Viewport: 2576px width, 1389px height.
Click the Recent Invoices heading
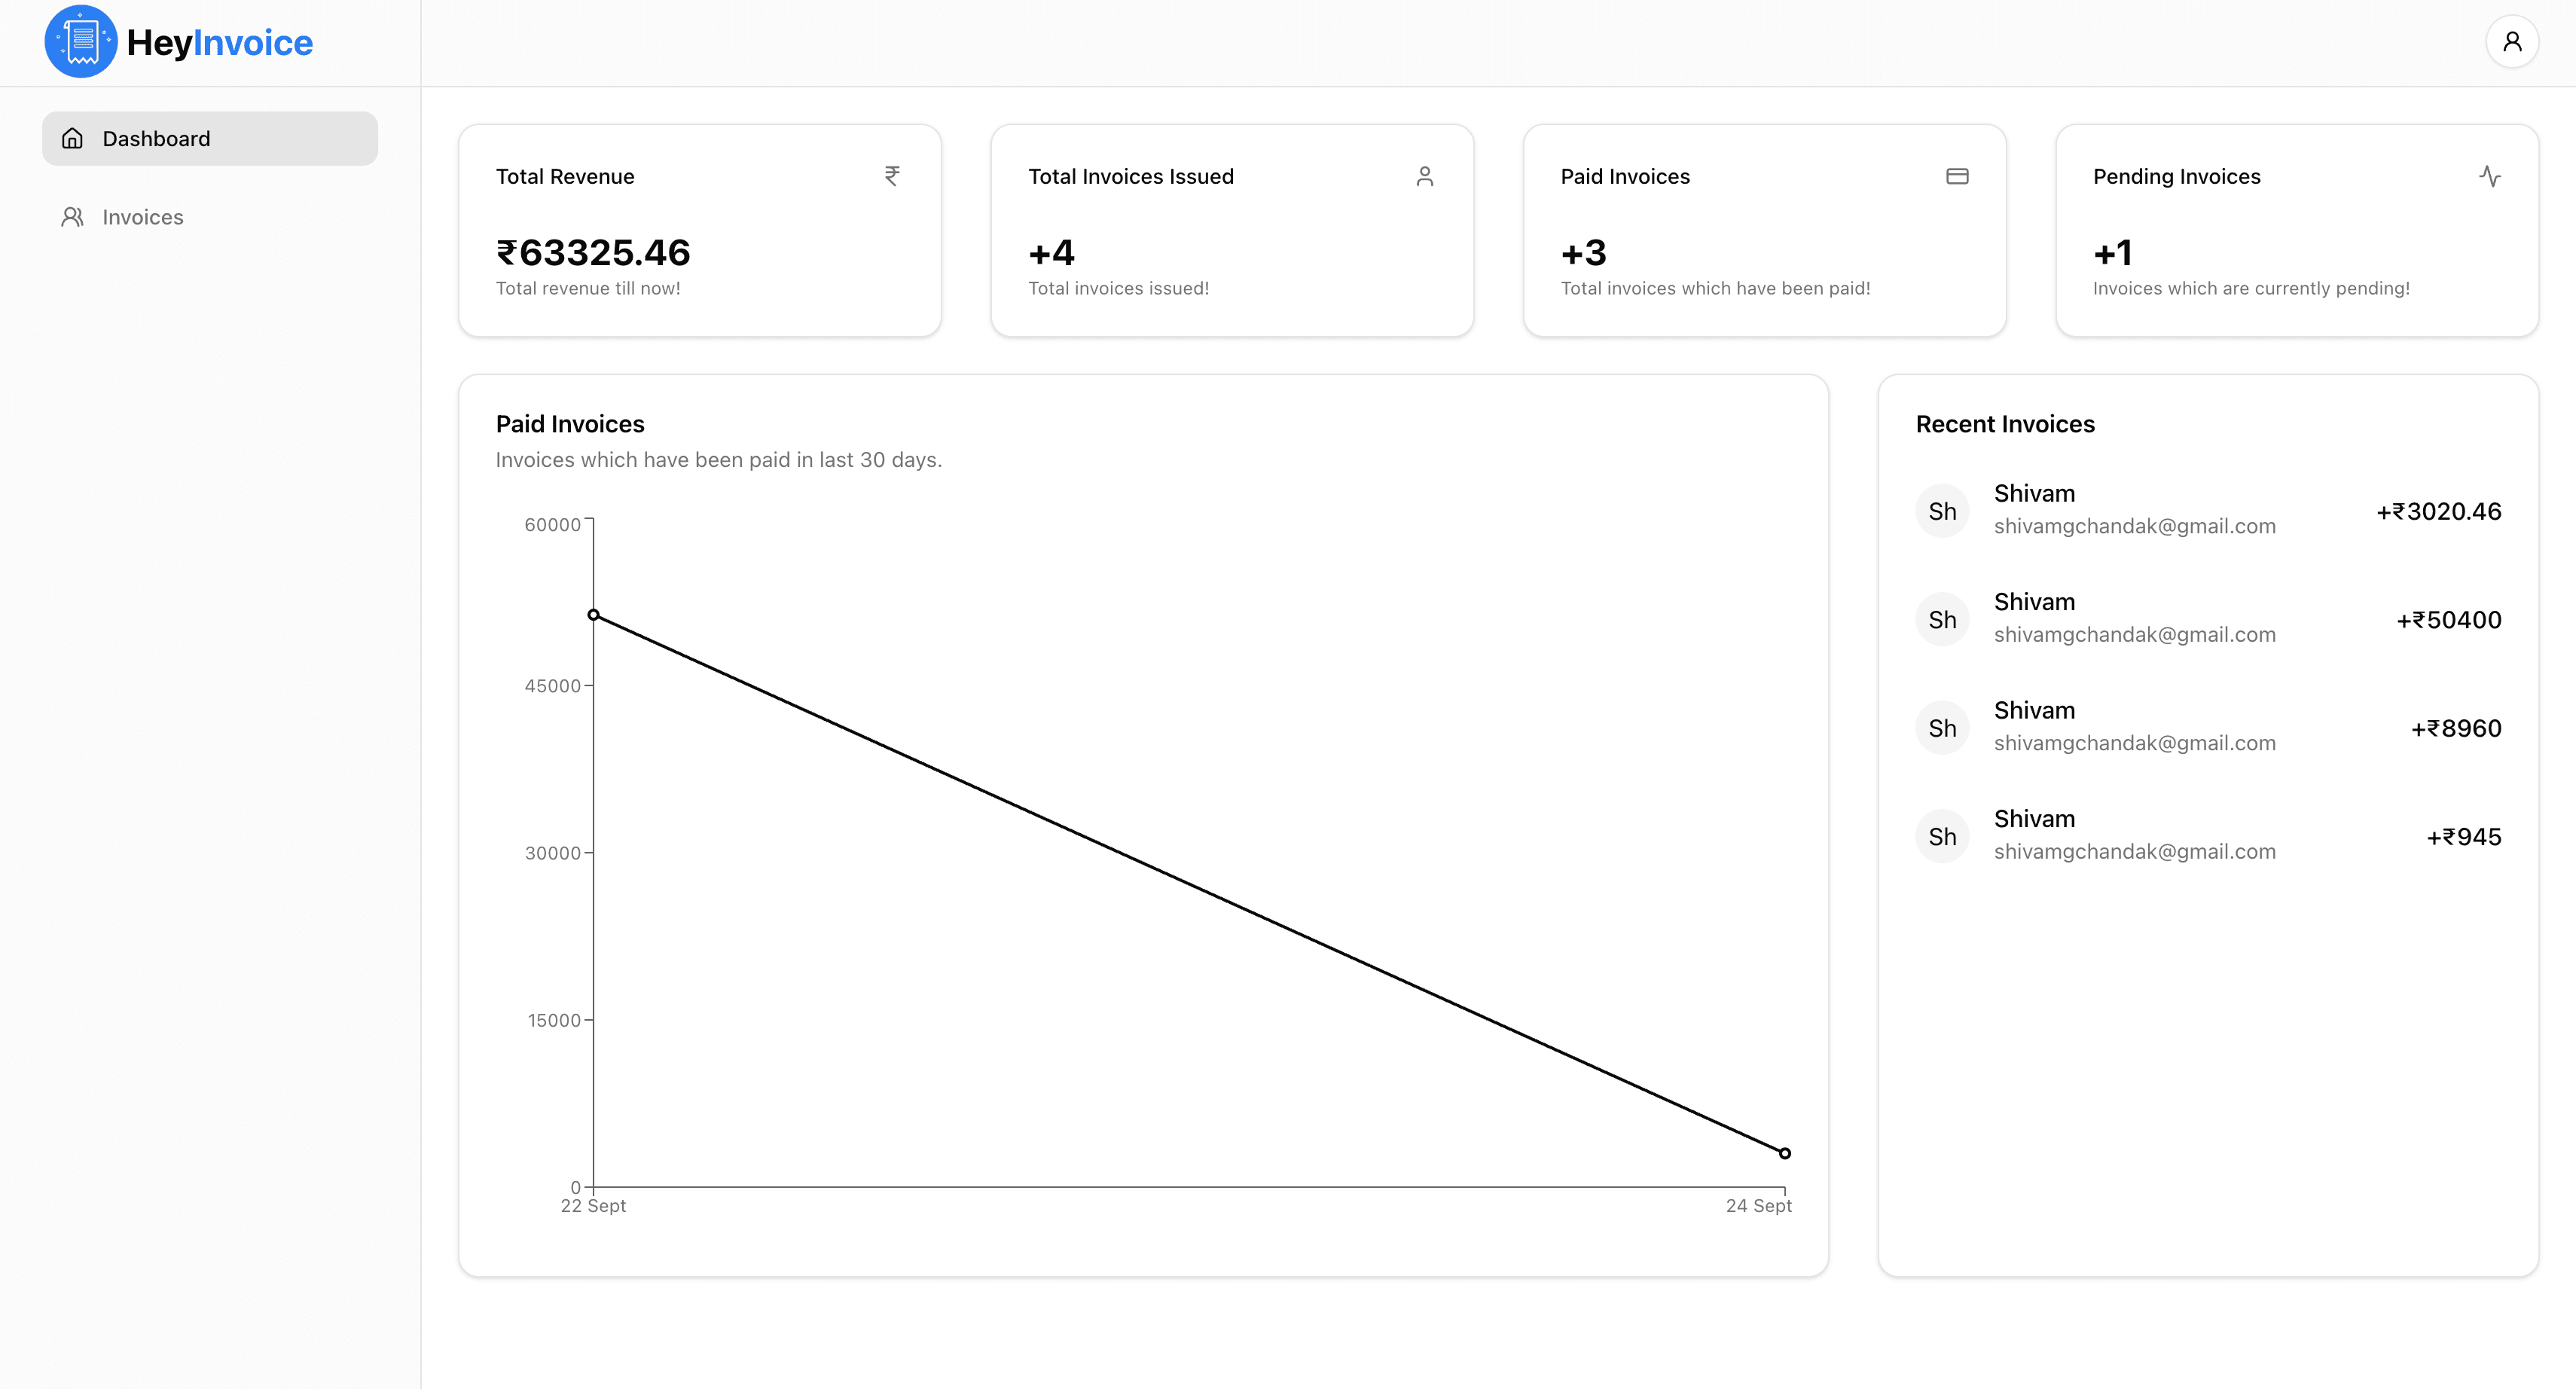[x=2005, y=424]
